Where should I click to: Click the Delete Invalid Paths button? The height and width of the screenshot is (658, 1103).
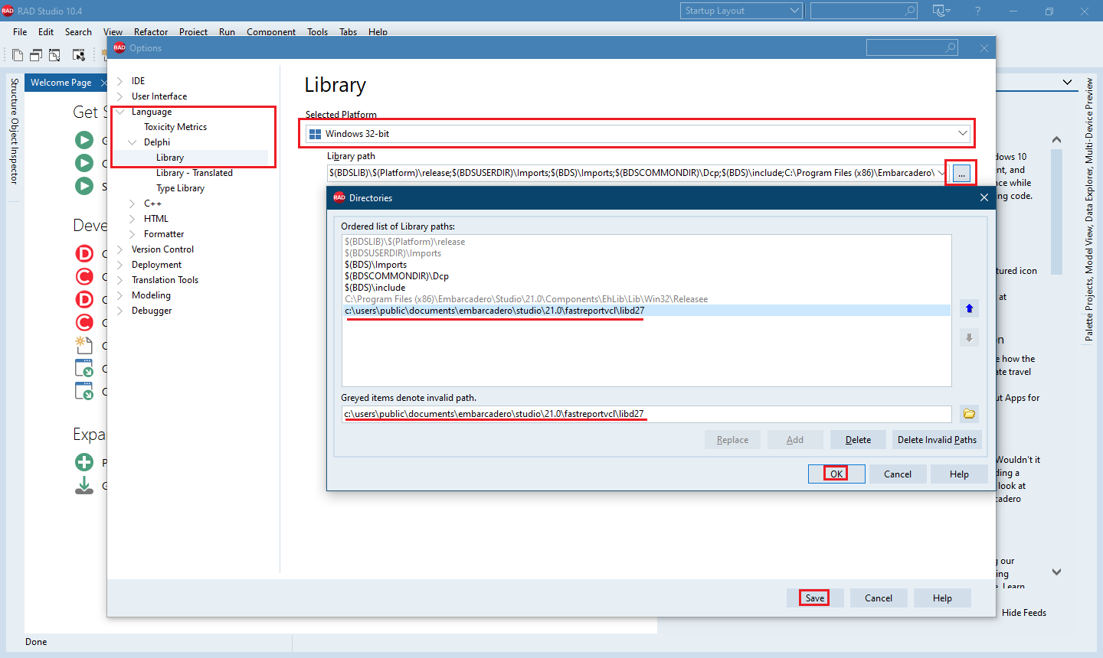(937, 440)
